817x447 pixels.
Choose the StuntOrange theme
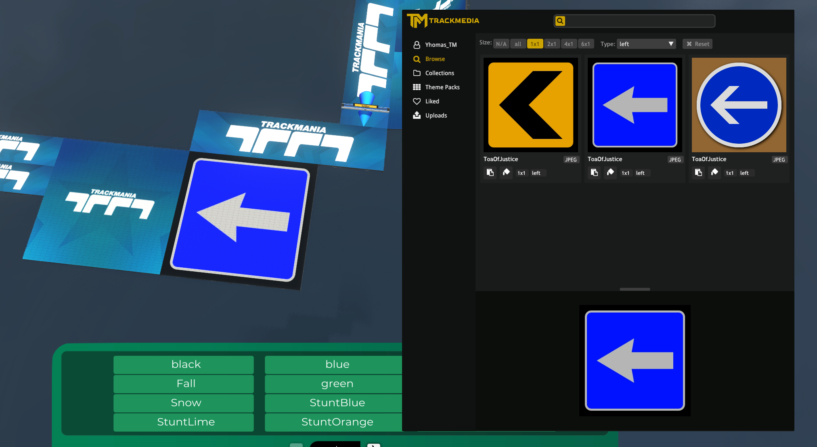click(x=337, y=422)
